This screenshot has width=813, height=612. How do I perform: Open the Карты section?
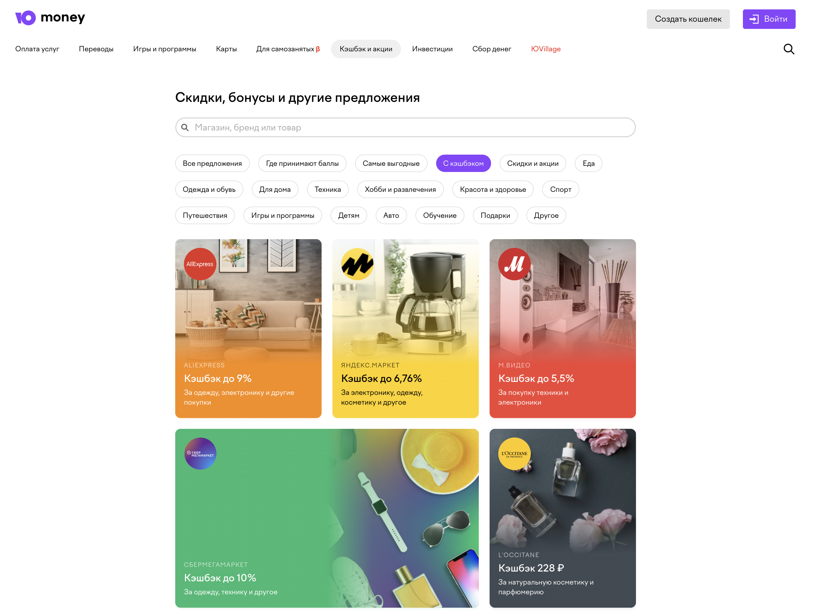pos(227,49)
